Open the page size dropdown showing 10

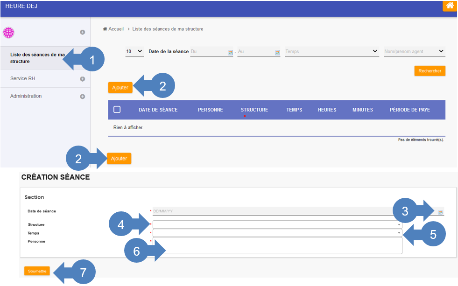pyautogui.click(x=134, y=51)
